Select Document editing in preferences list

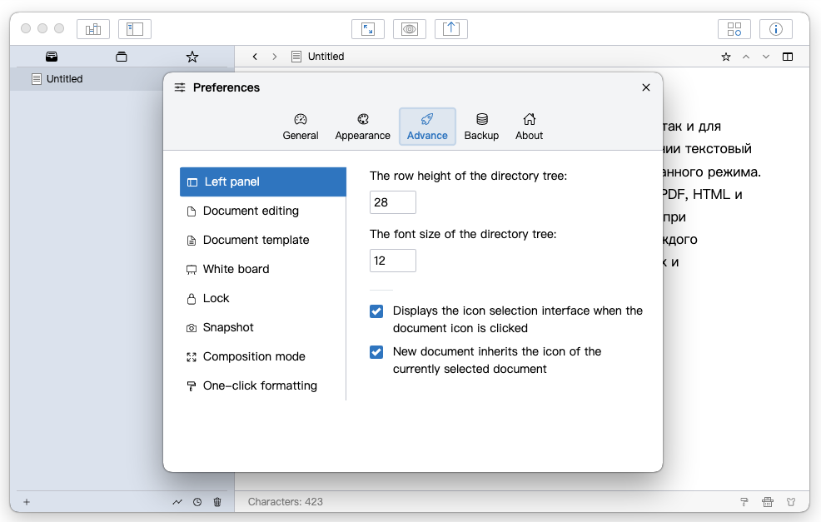point(251,211)
